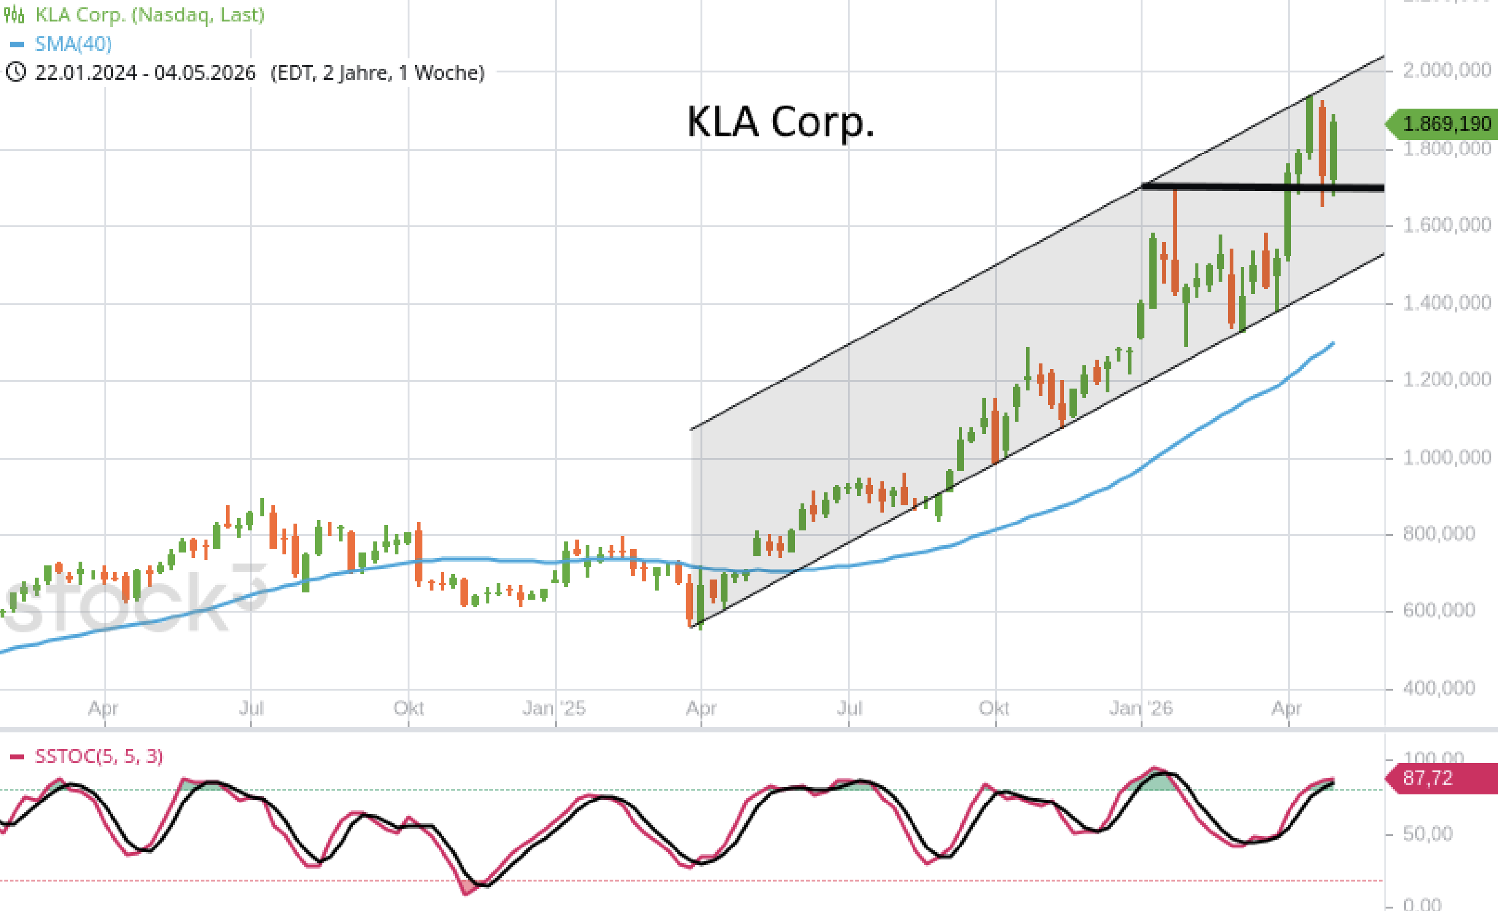
Task: Click the candlestick chart icon beside KLA Corp.
Action: (14, 14)
